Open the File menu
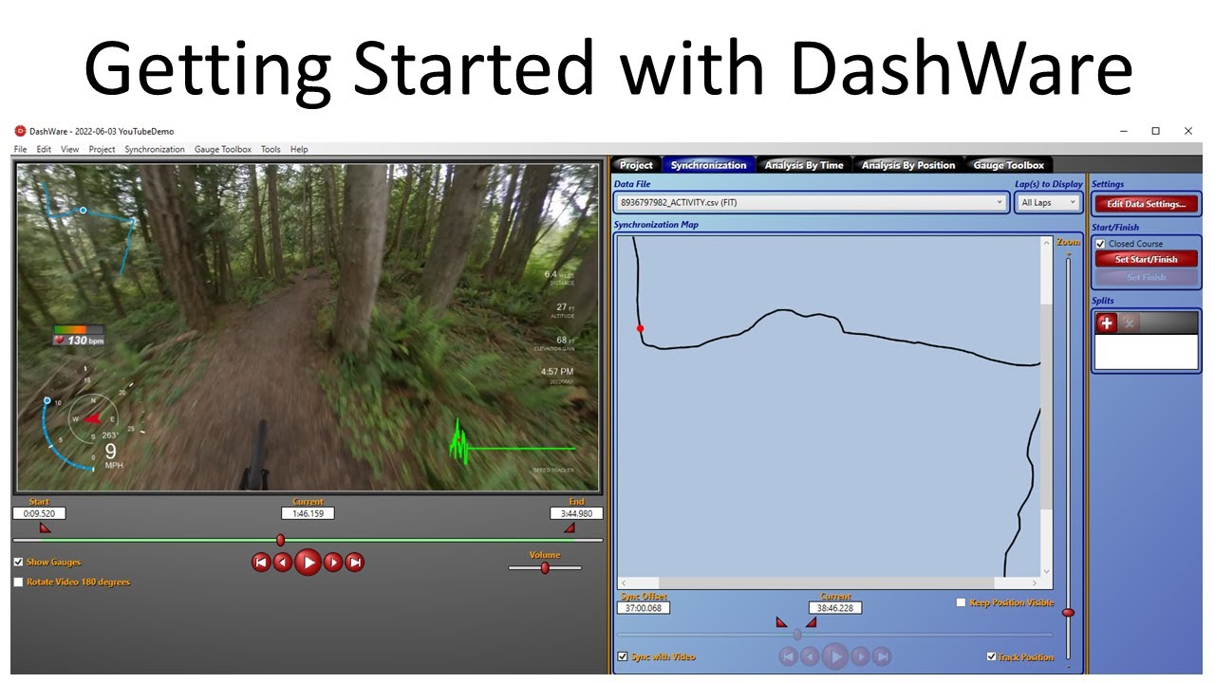The image size is (1215, 683). coord(20,149)
